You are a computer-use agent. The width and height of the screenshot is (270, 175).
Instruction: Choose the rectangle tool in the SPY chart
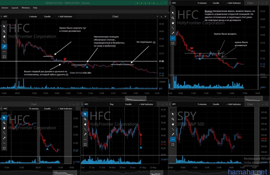coord(173,145)
